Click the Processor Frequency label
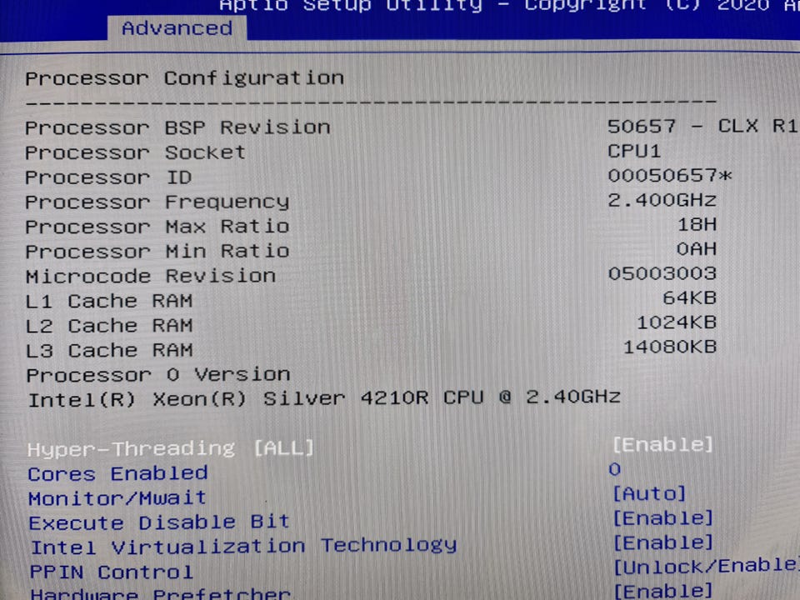Screen dimensions: 800x600 coord(157,202)
